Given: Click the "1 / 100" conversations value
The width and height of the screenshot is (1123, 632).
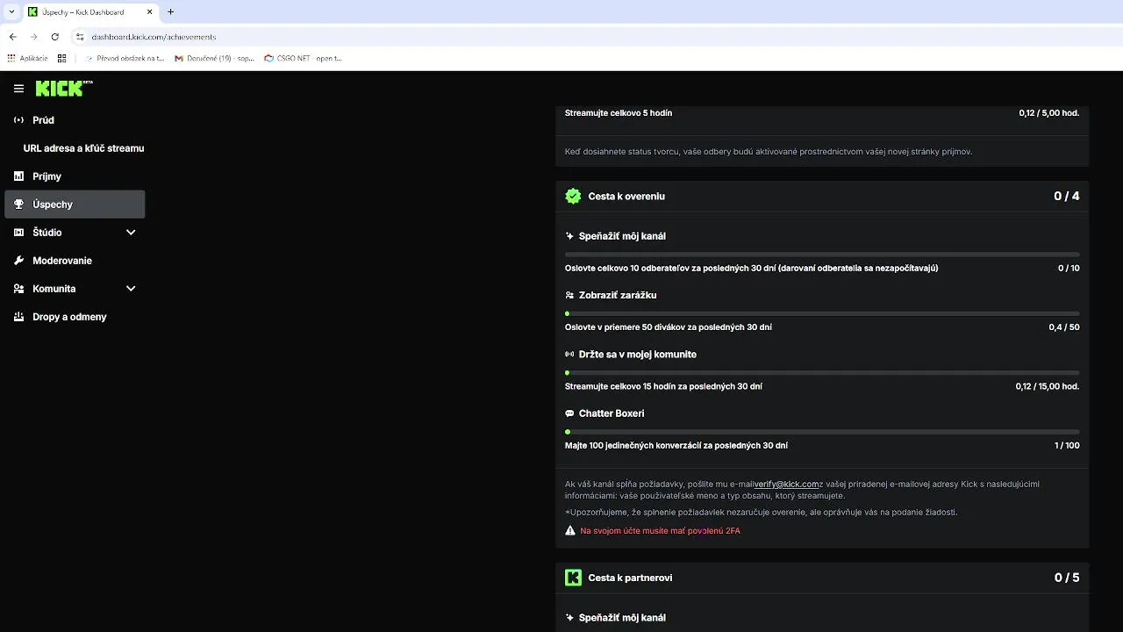Looking at the screenshot, I should tap(1067, 446).
